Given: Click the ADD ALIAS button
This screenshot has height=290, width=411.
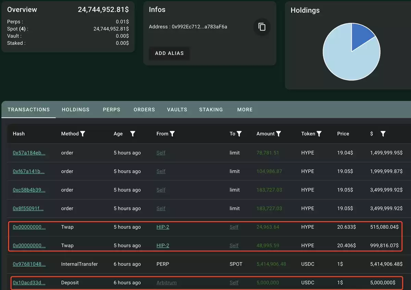Looking at the screenshot, I should pyautogui.click(x=169, y=53).
